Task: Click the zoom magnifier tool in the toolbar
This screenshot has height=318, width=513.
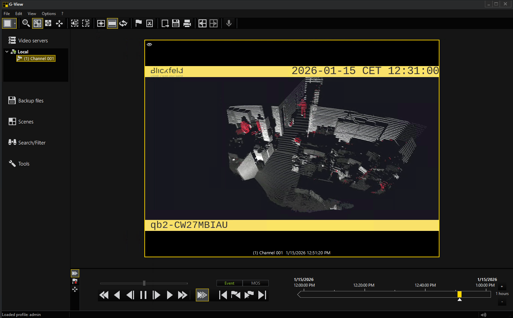Action: coord(26,23)
